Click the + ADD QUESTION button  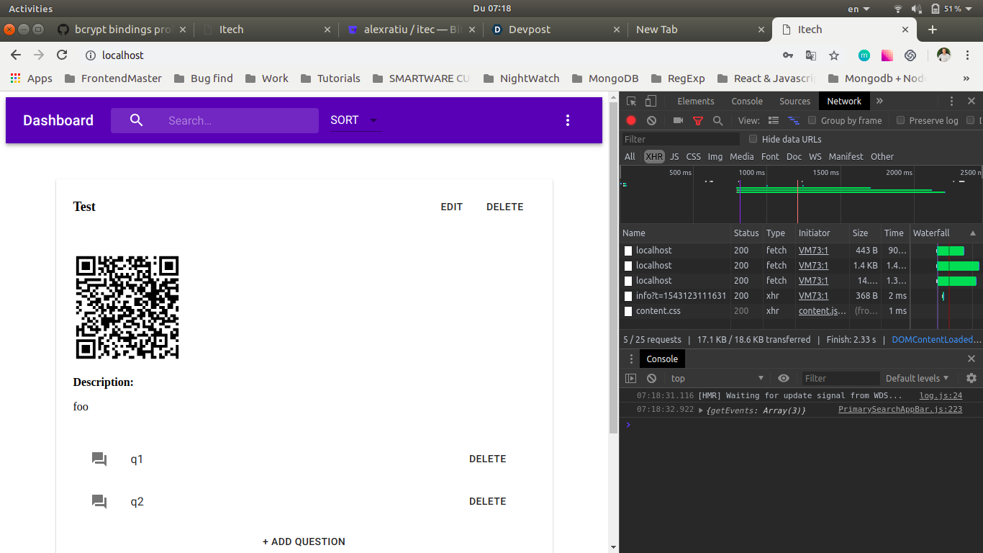(304, 541)
